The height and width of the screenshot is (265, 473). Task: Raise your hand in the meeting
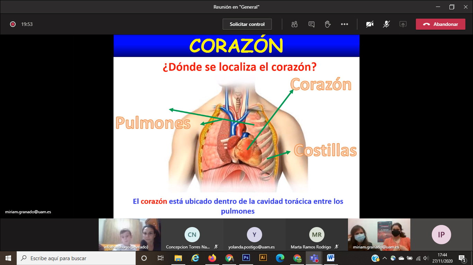[328, 24]
